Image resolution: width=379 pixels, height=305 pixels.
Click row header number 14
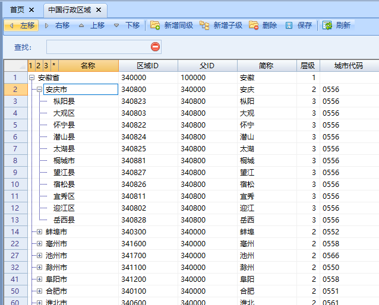(15, 232)
